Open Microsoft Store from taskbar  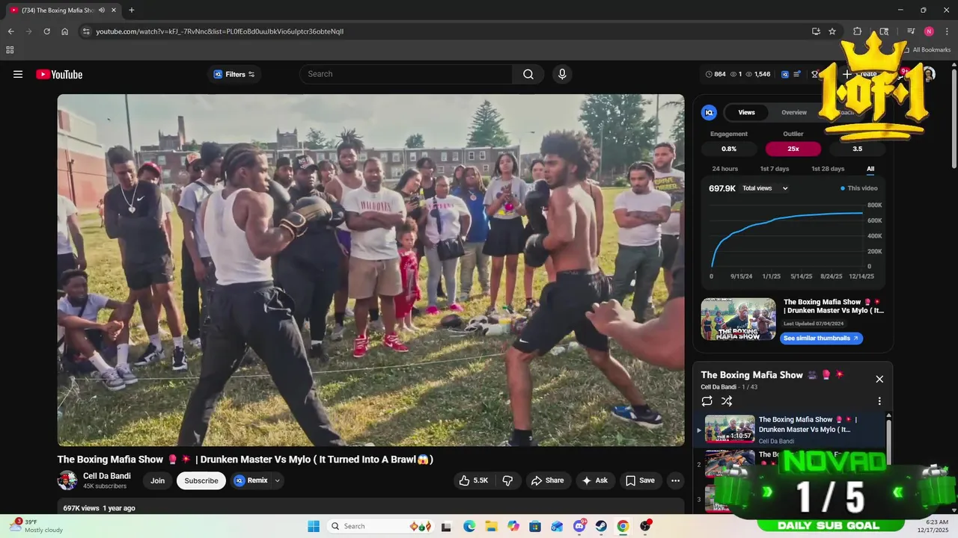point(535,526)
